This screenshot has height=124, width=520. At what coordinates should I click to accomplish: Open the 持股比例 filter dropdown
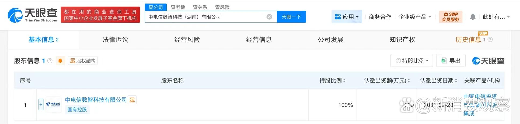(412, 61)
